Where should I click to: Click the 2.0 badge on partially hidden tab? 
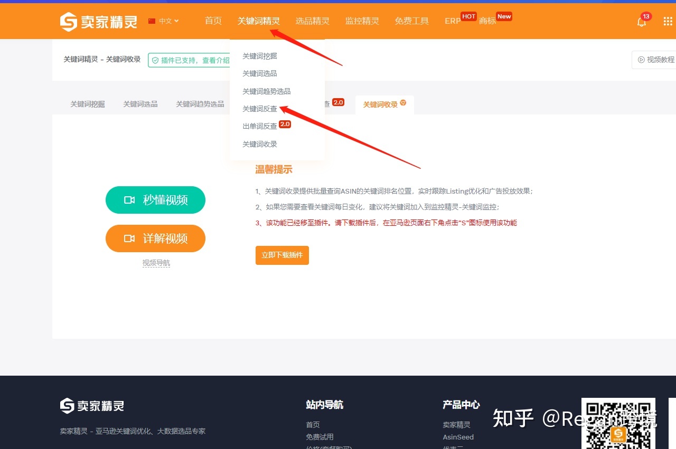tap(338, 102)
